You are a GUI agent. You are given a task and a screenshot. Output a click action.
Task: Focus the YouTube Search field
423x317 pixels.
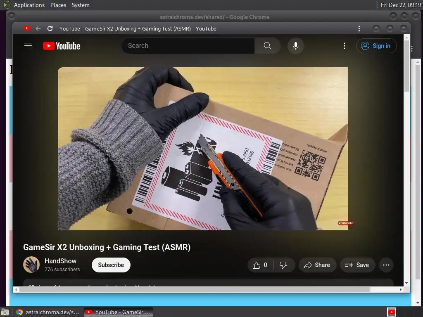pyautogui.click(x=188, y=46)
